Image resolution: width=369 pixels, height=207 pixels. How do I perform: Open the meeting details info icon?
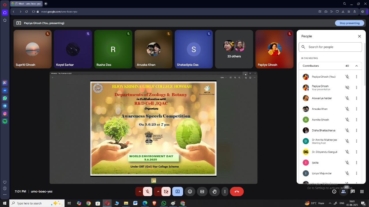point(334,191)
